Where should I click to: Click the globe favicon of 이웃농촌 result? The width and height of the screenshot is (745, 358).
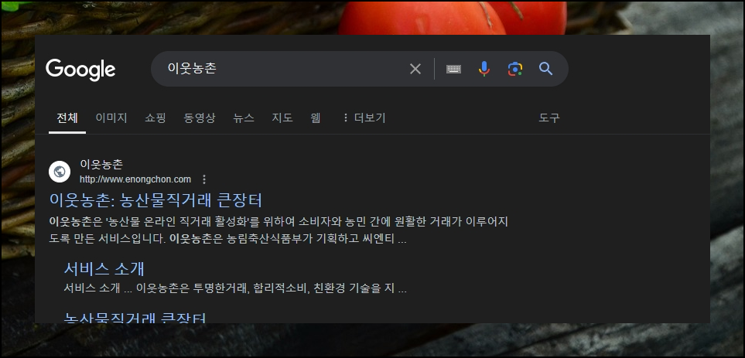60,172
